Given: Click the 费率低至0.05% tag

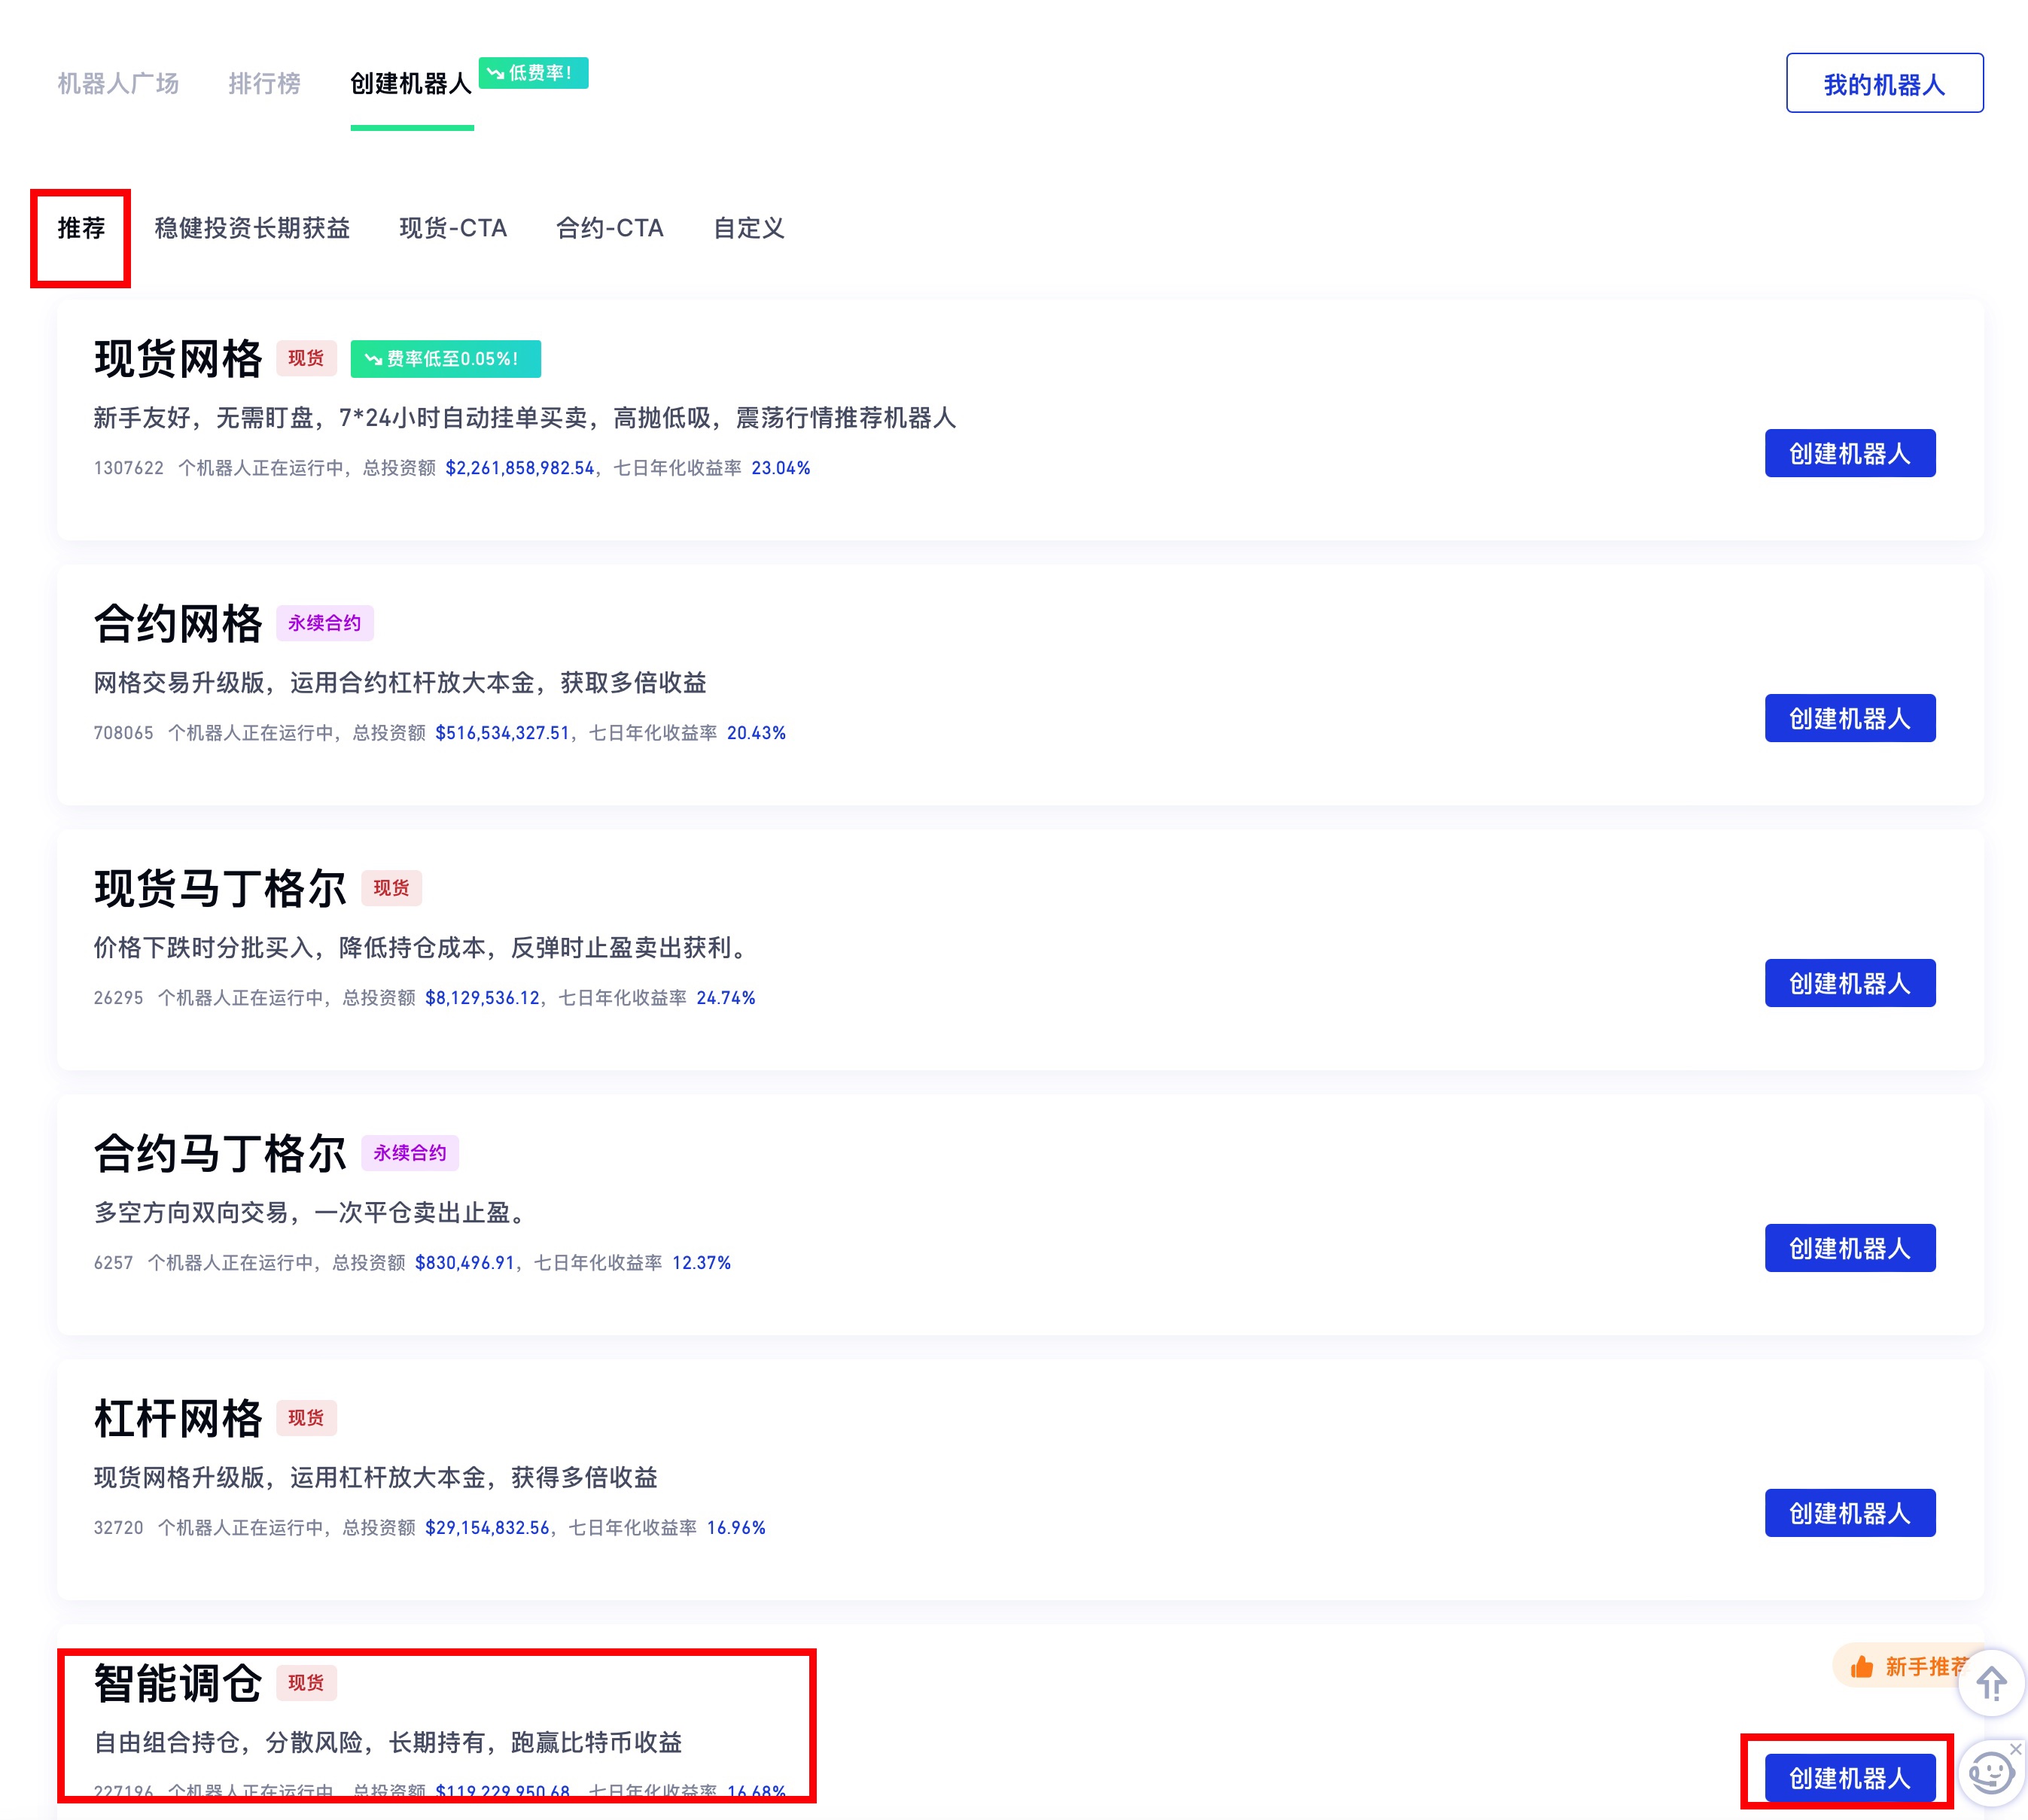Looking at the screenshot, I should [445, 359].
